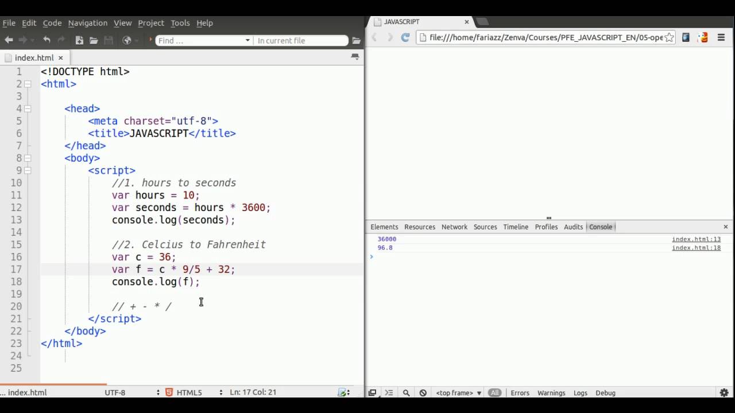The width and height of the screenshot is (735, 413).
Task: Click the undo icon in editor toolbar
Action: [x=47, y=40]
